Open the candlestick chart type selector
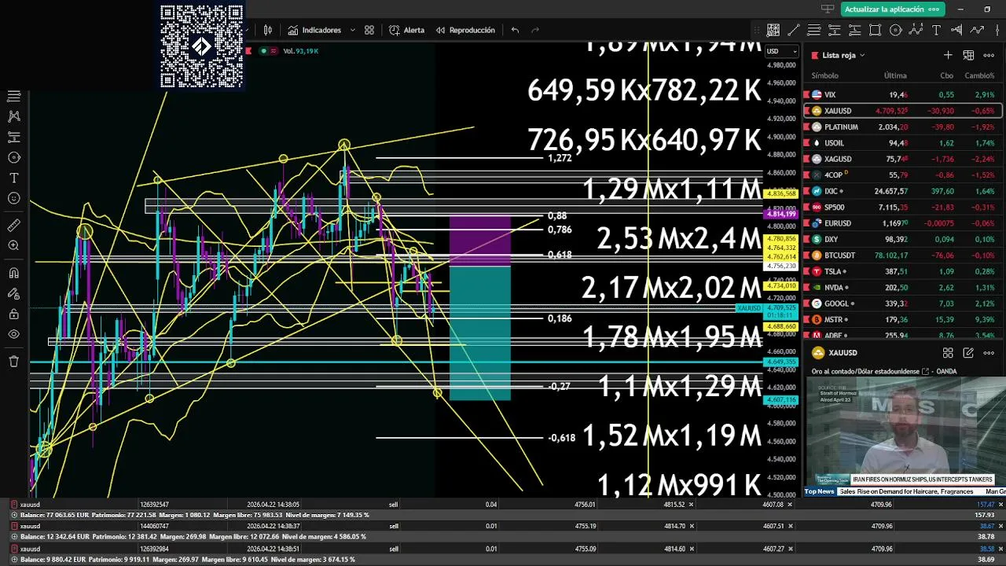 click(x=268, y=30)
